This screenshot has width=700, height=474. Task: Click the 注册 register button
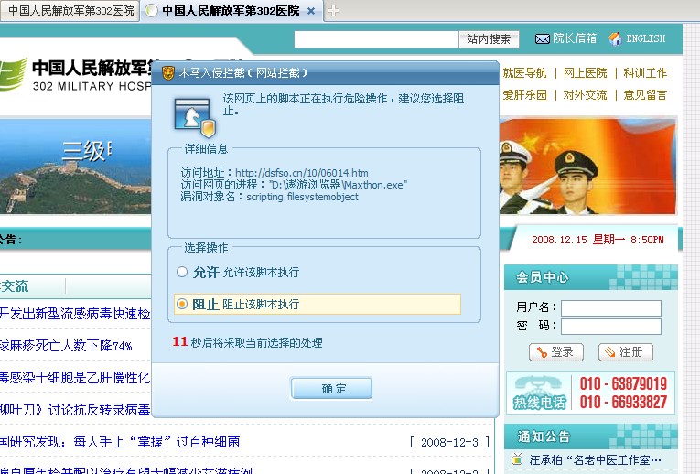626,352
